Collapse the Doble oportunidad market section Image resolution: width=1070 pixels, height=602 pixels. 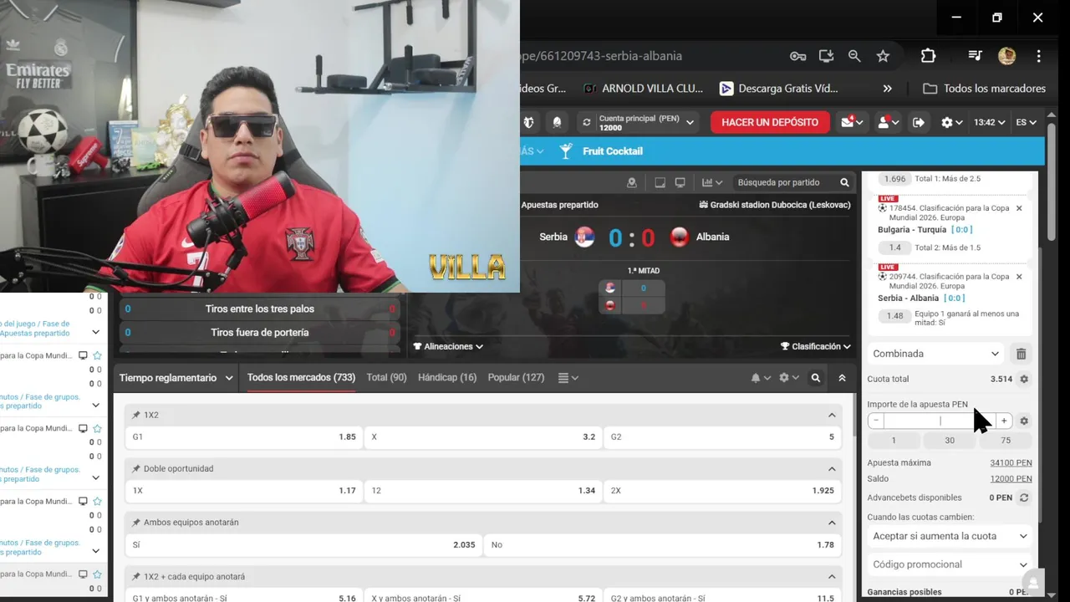click(832, 469)
